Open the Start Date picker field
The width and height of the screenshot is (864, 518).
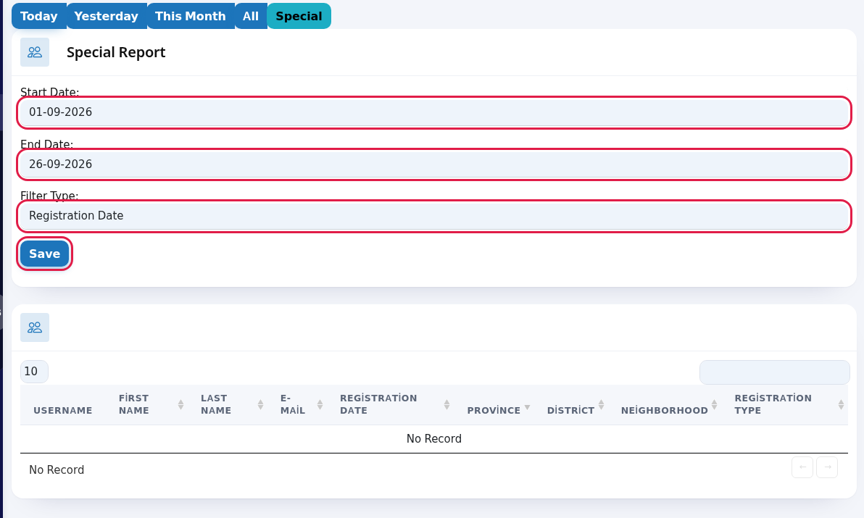click(x=434, y=112)
